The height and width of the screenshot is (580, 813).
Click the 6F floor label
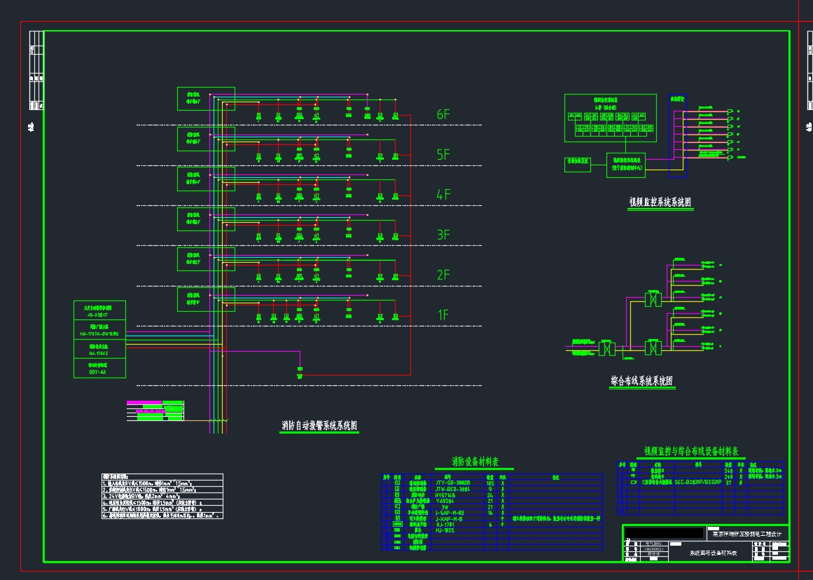point(443,115)
